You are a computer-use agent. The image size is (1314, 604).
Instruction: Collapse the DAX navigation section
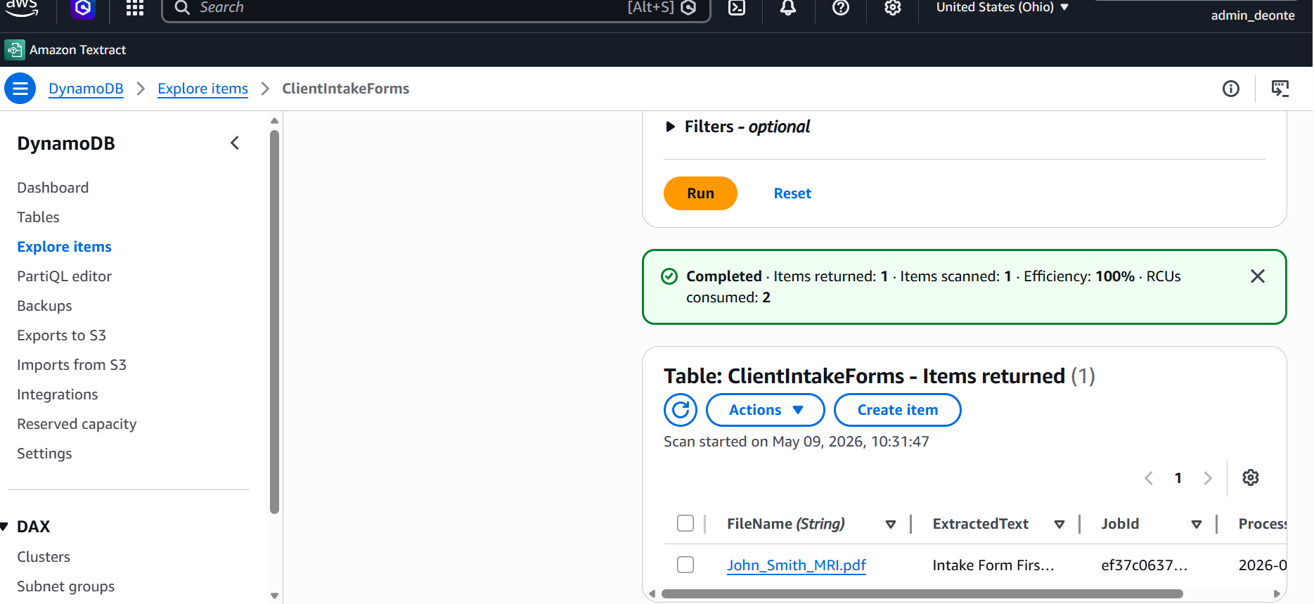pos(4,527)
